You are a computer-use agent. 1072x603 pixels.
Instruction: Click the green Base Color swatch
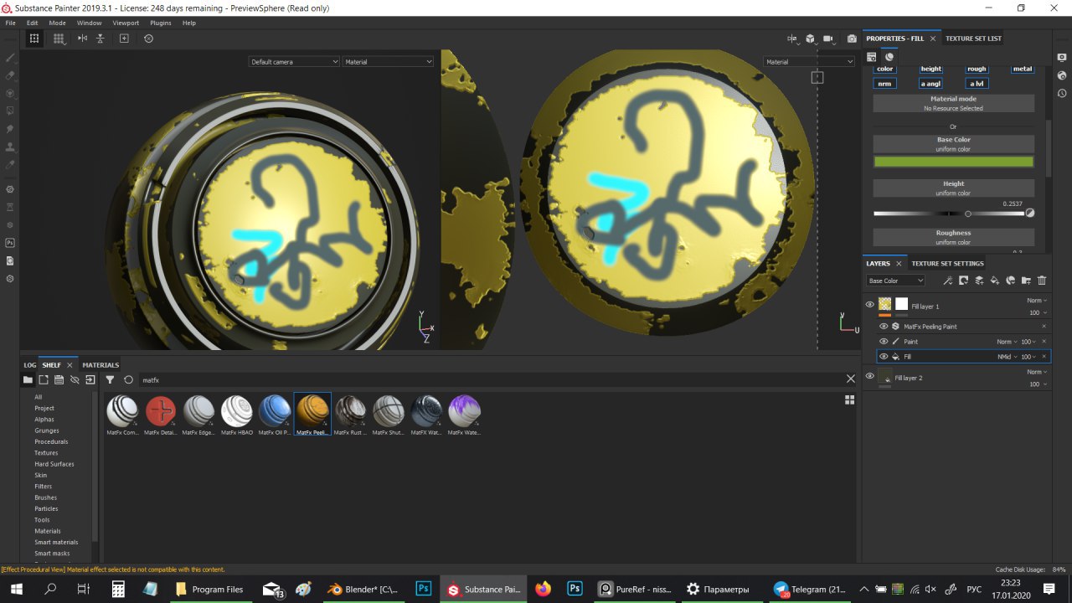point(954,162)
